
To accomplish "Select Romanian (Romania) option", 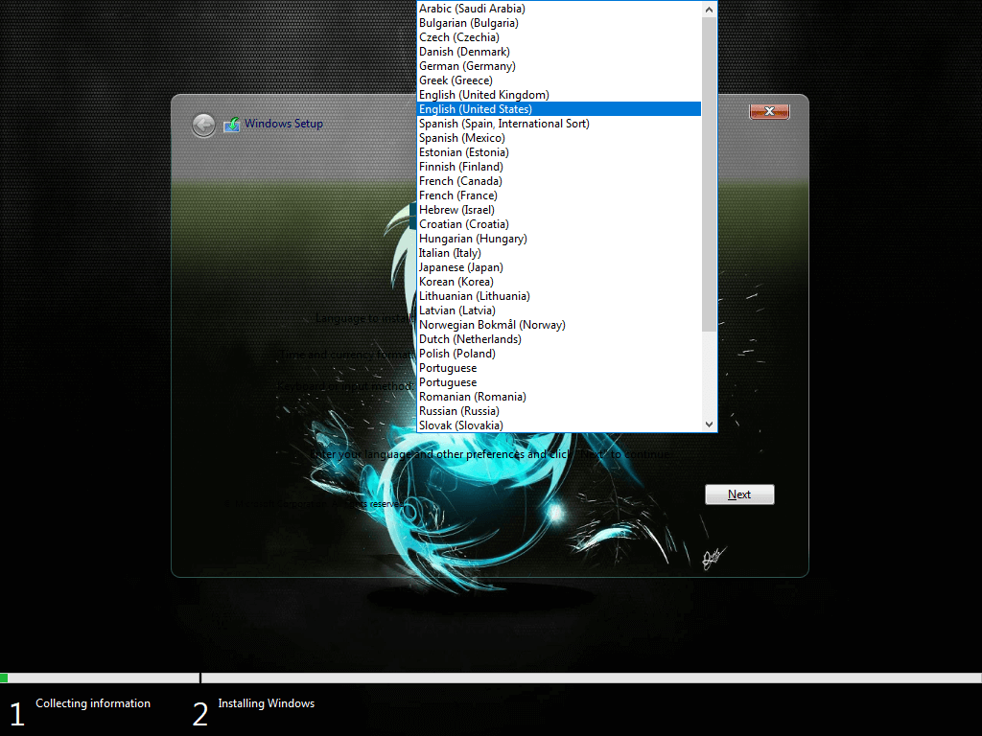I will tap(559, 398).
